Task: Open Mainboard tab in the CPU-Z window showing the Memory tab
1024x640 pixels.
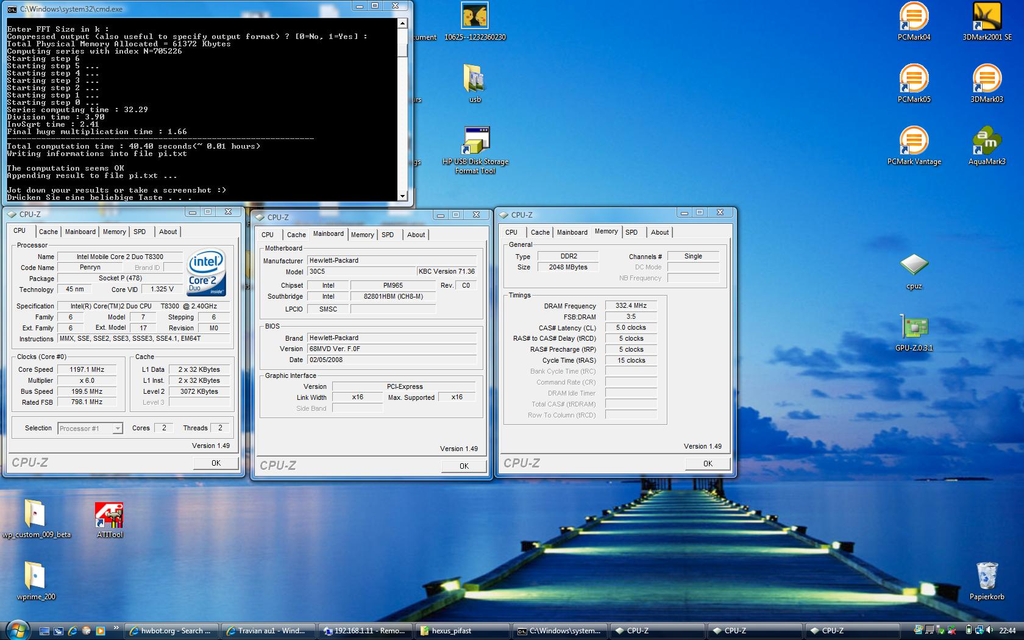Action: [x=572, y=232]
